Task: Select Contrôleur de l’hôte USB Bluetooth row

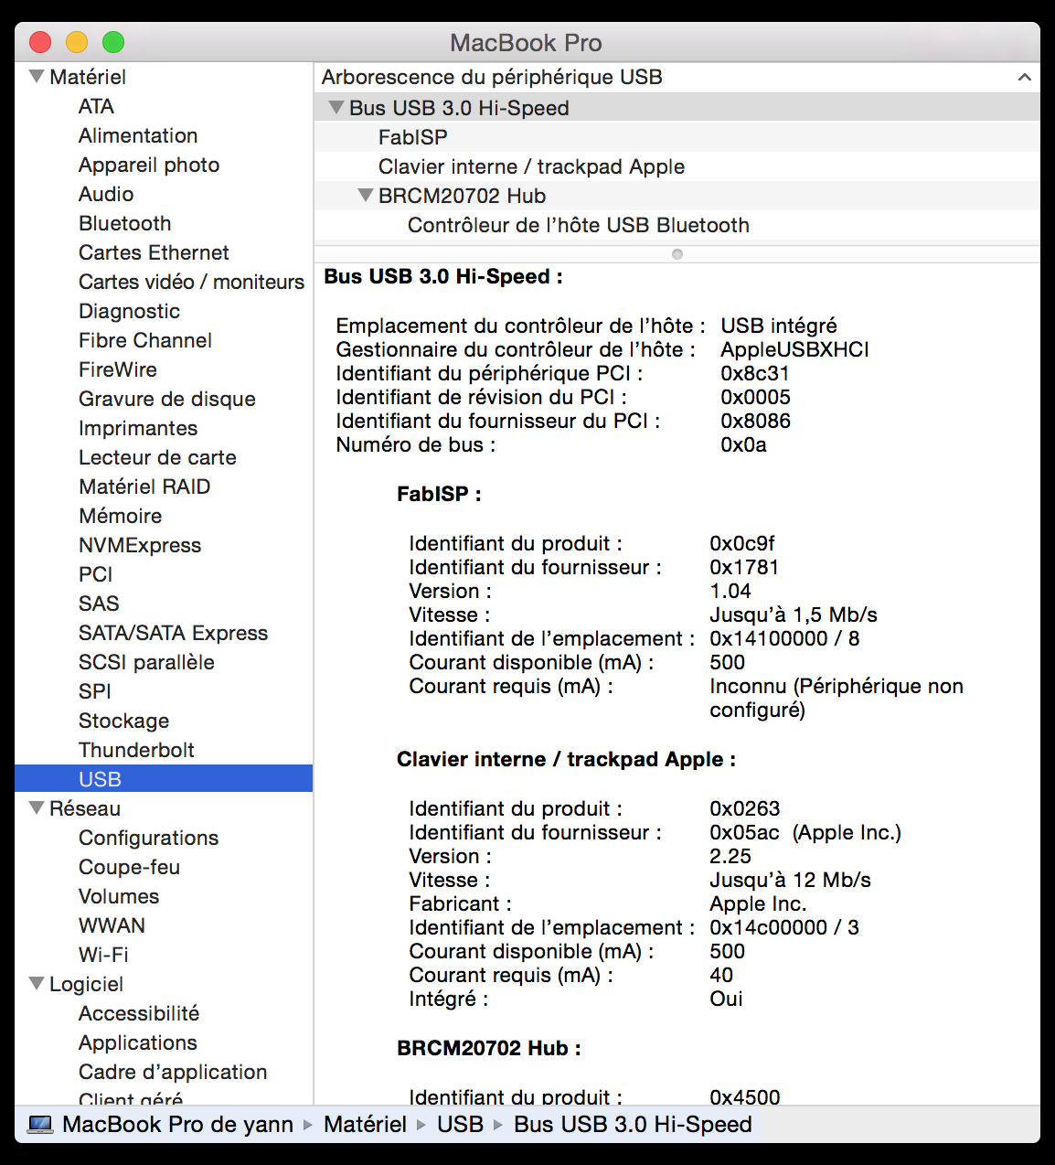Action: 677,225
